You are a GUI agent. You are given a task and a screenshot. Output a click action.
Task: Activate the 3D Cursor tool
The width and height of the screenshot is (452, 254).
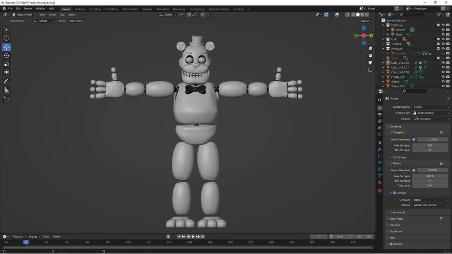(x=7, y=38)
